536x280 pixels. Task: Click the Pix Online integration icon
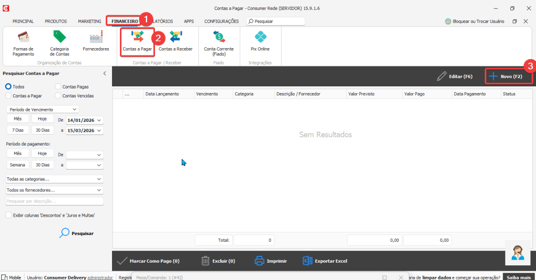pos(260,38)
